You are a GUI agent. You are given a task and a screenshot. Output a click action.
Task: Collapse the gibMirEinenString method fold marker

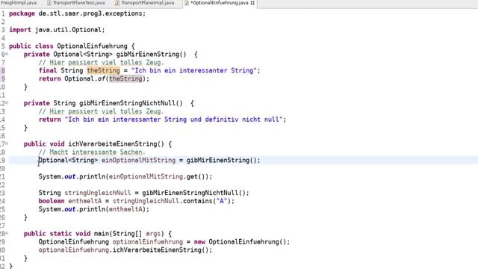(x=7, y=55)
